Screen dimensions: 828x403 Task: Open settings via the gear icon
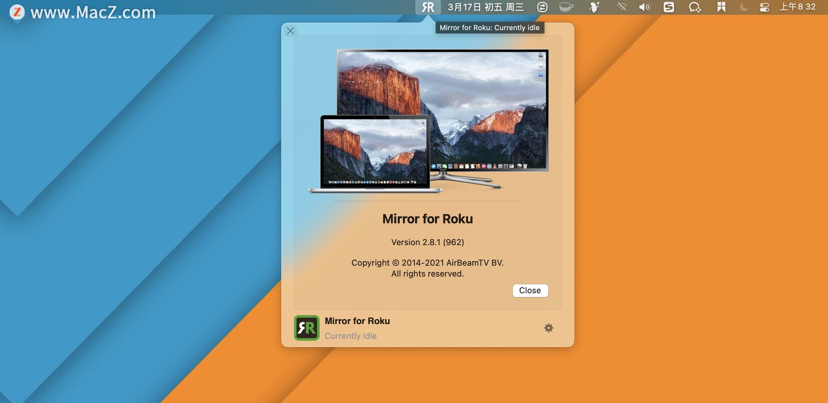pos(549,328)
